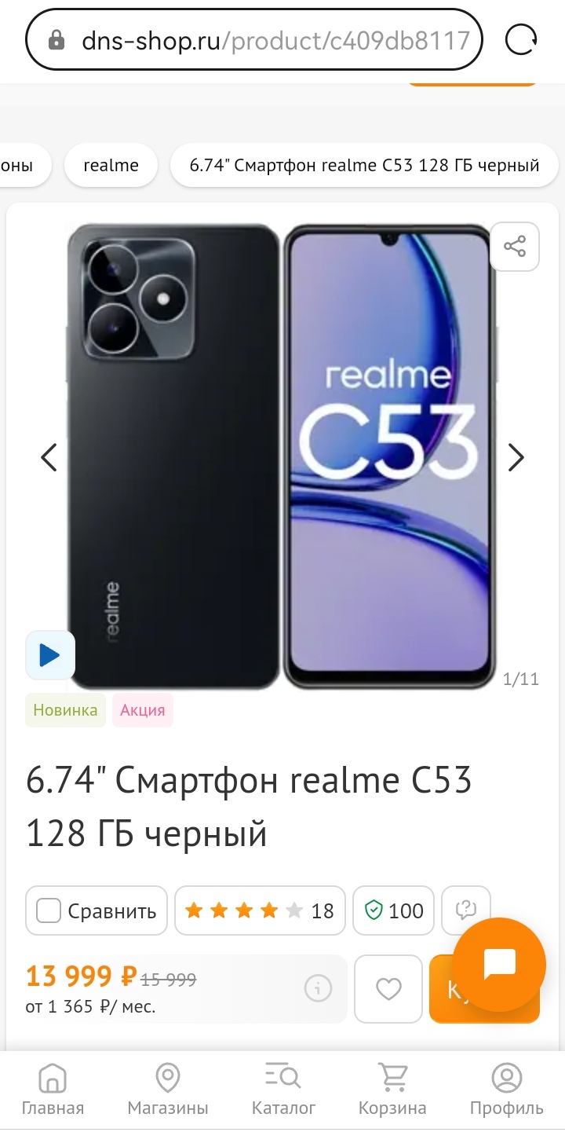The image size is (565, 1132).
Task: Open the question bubble icon beside rating
Action: click(466, 910)
